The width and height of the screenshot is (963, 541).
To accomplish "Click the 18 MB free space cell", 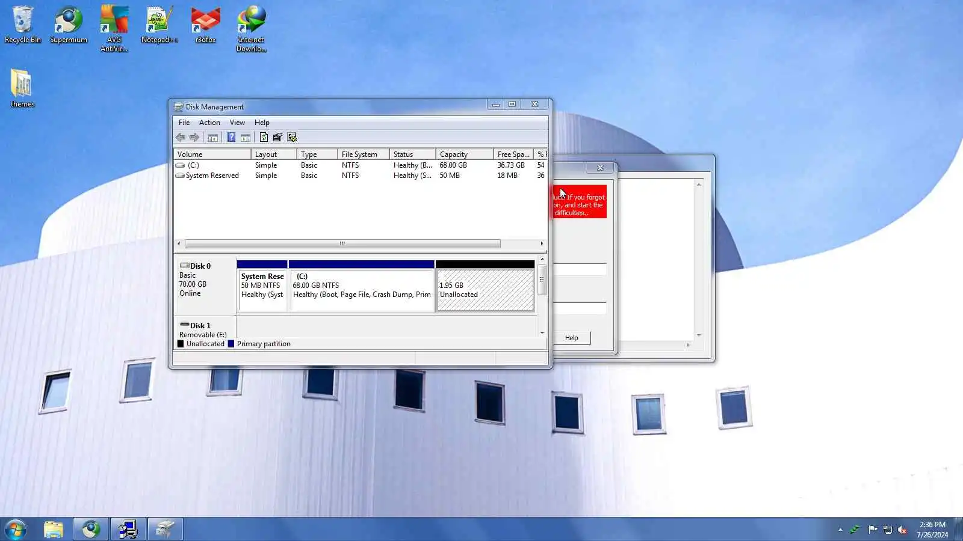I will 507,176.
